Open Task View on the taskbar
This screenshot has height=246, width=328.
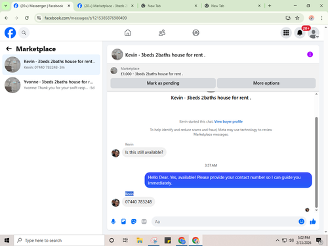(x=125, y=241)
